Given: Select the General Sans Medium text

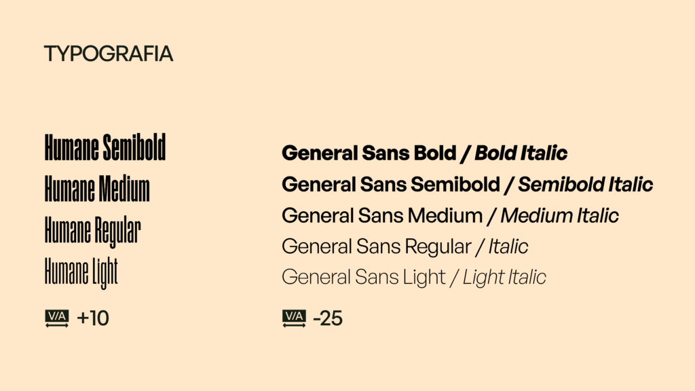Looking at the screenshot, I should coord(381,216).
